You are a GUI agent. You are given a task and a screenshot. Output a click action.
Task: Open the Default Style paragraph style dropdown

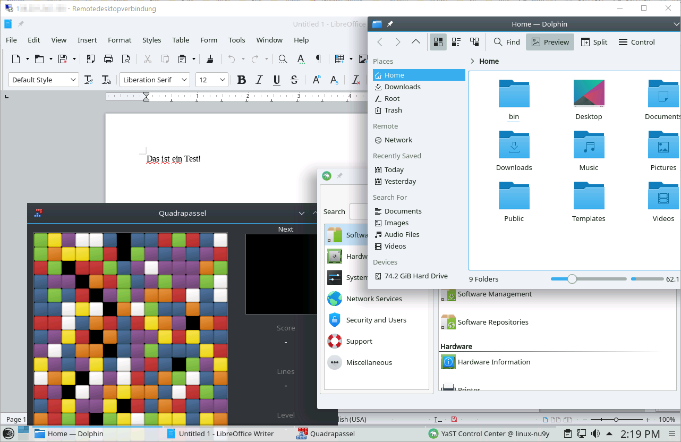73,80
